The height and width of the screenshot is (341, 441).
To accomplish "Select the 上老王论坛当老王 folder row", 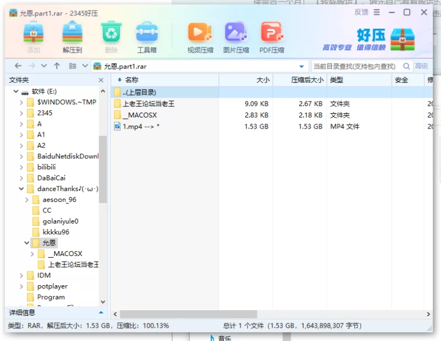I will 272,104.
